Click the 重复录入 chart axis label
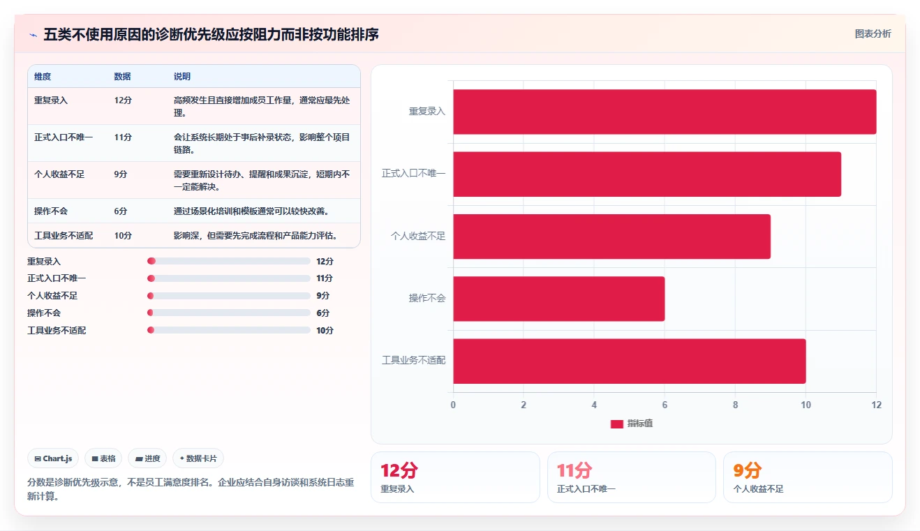The height and width of the screenshot is (531, 920). [x=427, y=112]
